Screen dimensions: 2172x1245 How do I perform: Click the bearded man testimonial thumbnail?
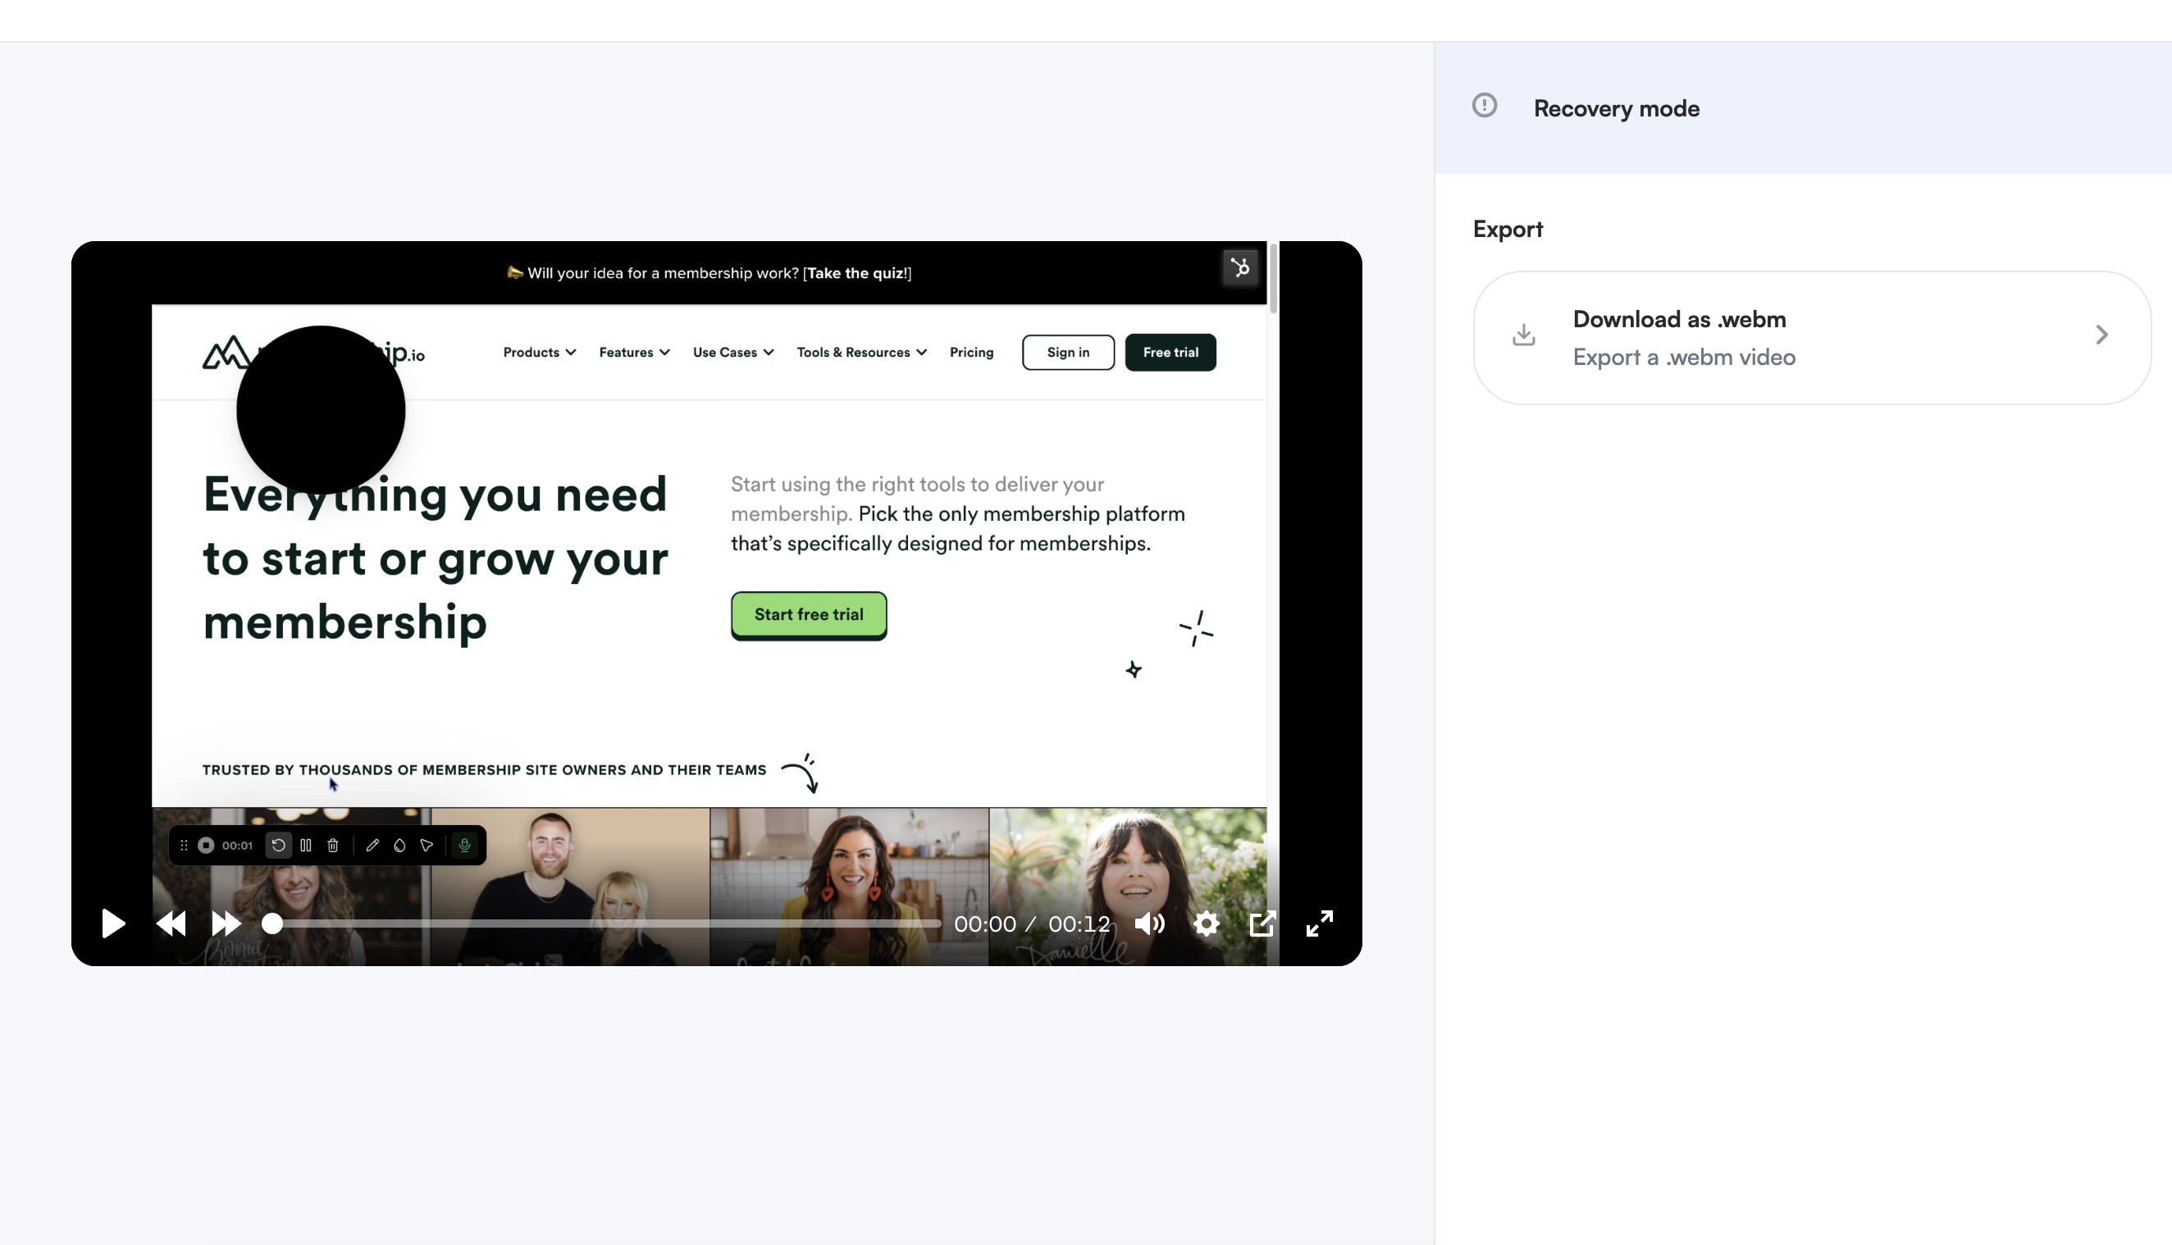point(570,887)
